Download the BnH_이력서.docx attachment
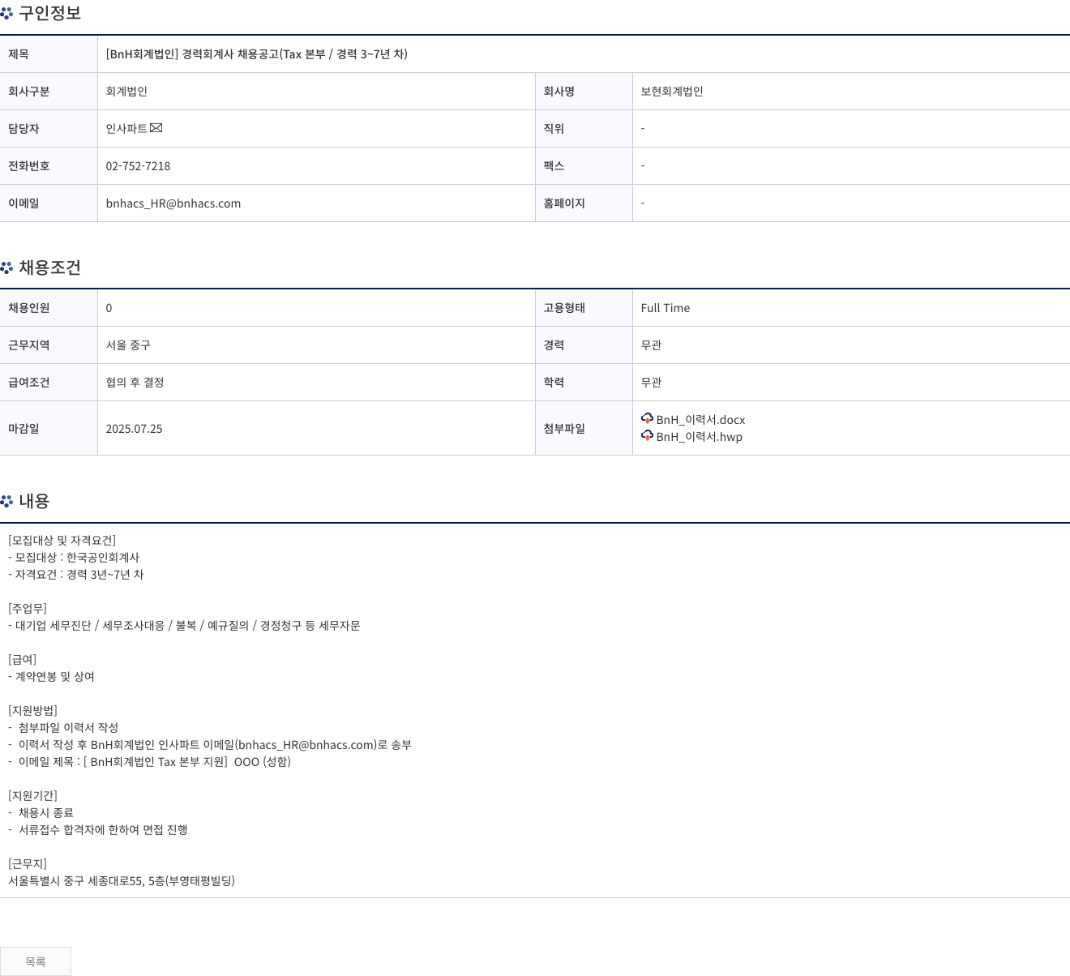1070x976 pixels. (x=700, y=419)
